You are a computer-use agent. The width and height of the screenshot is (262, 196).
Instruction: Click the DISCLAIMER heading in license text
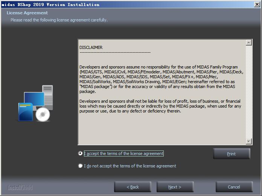(91, 47)
